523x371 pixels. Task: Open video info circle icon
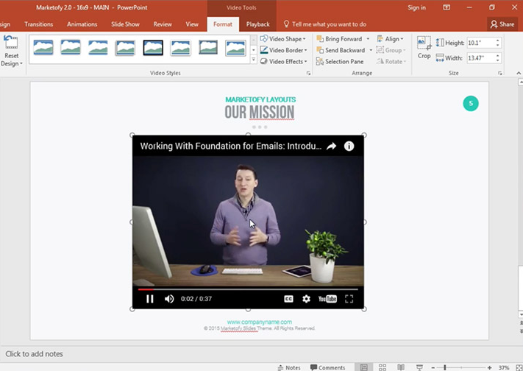[x=349, y=146]
